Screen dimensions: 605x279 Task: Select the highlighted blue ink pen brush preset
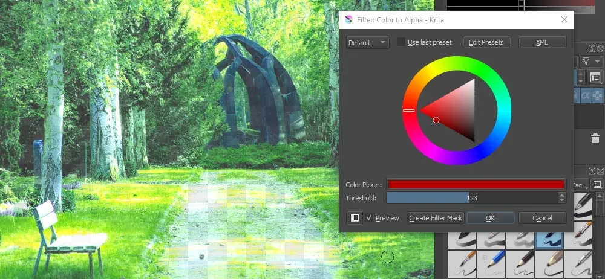click(x=549, y=240)
